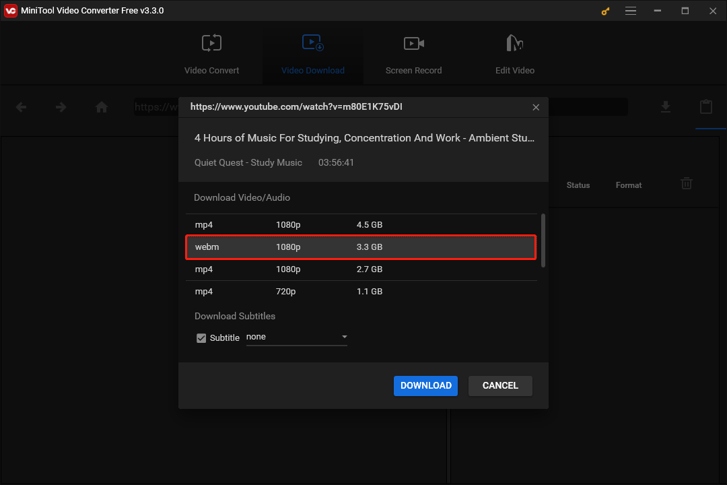Viewport: 727px width, 485px height.
Task: Open the subtitle language dropdown
Action: (344, 337)
